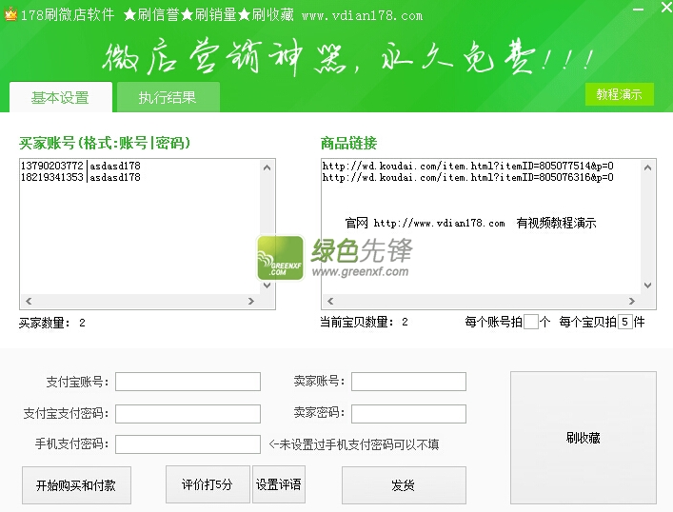Close the 178刷微店软件 window
This screenshot has height=512, width=673.
pyautogui.click(x=666, y=8)
